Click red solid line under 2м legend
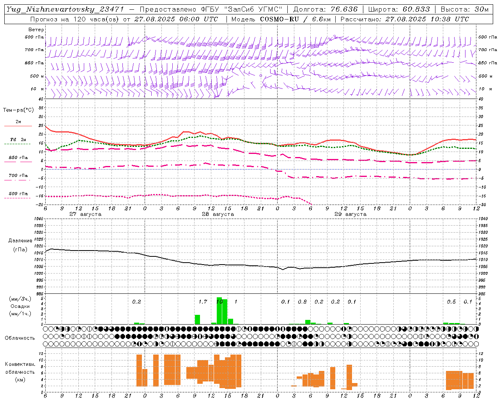 click(18, 126)
